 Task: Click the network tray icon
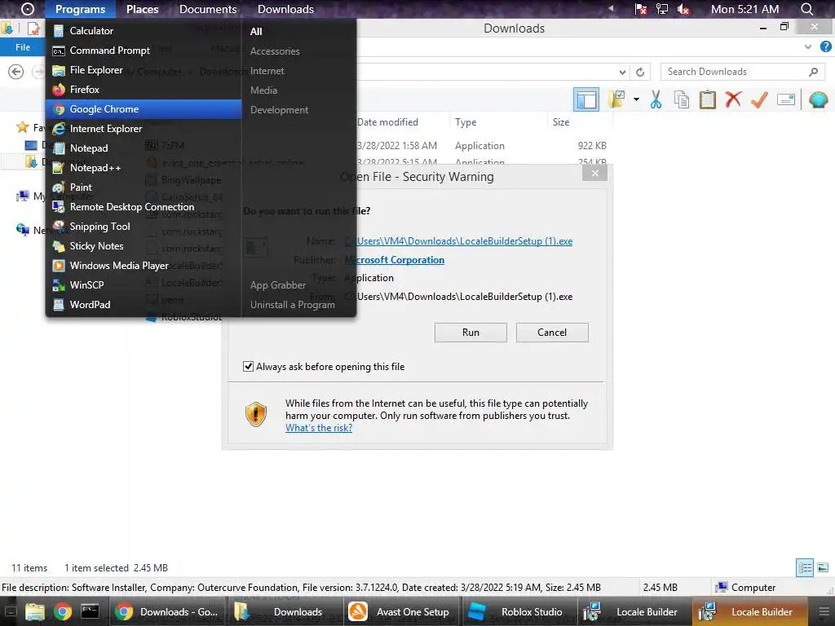662,9
